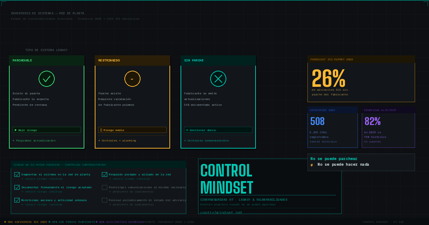Screen dimensions: 429x225
Task: Select the PARCHEABLE card header
Action: [46, 60]
